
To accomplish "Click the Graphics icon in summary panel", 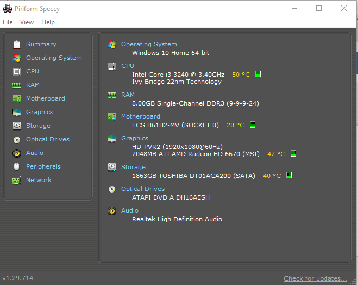I will [112, 139].
